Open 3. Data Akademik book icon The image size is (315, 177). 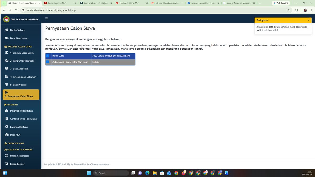pyautogui.click(x=7, y=69)
